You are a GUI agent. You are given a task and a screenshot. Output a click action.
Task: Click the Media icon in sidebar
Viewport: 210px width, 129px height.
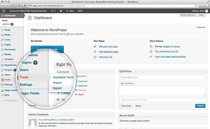point(2,35)
